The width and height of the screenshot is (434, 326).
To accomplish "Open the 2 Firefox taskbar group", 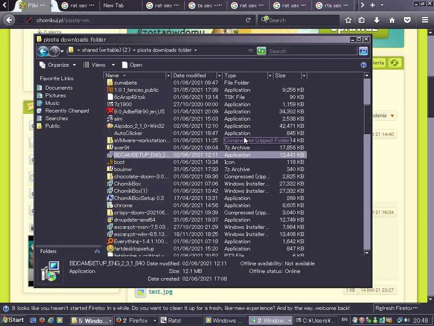I will (136, 320).
